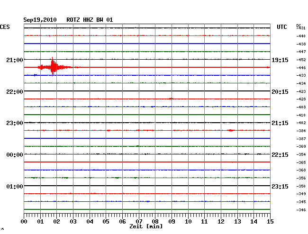This screenshot has width=308, height=234.
Task: Click minute label 07 on bottom axis
Action: [139, 222]
